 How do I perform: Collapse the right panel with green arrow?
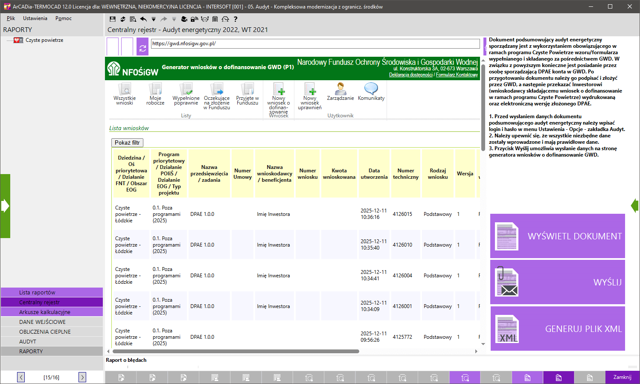635,206
